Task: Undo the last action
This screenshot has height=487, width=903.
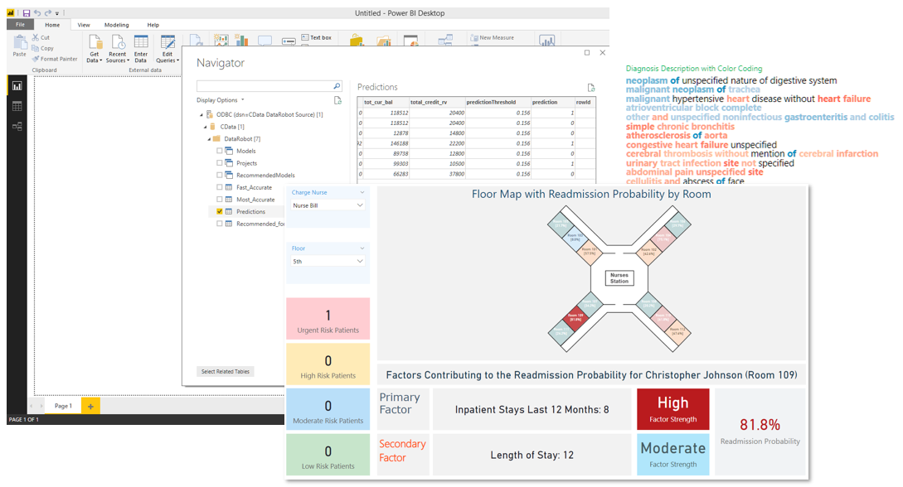Action: point(37,12)
